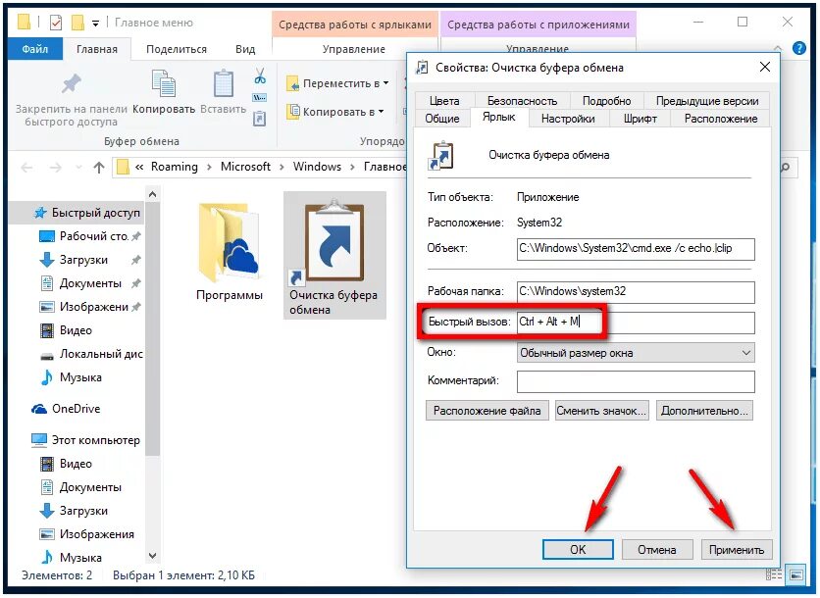Click the Paste clipboard icon in ribbon

224,83
